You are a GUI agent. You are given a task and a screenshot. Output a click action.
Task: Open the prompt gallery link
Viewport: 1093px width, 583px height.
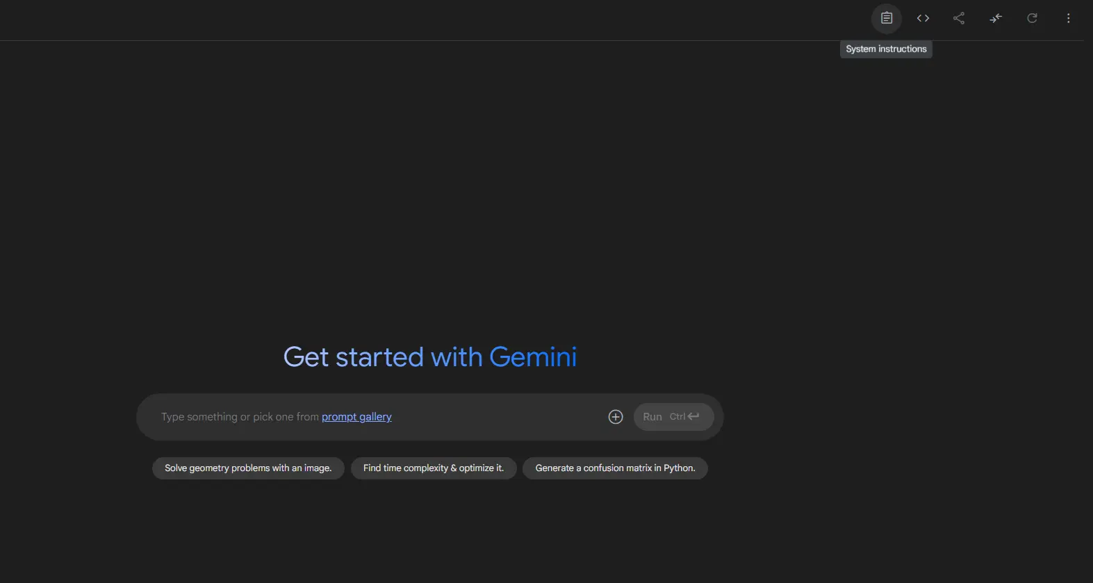tap(356, 417)
